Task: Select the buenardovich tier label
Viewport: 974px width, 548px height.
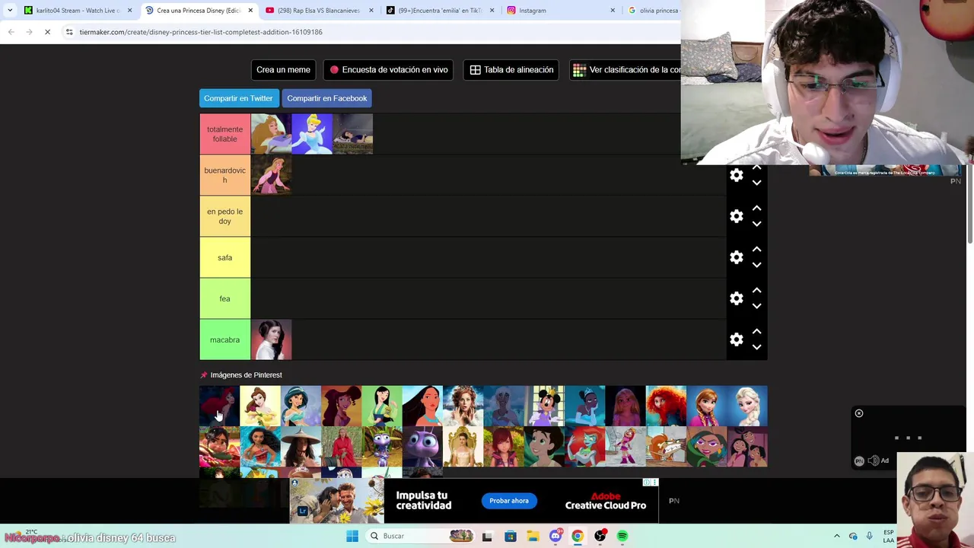Action: tap(224, 175)
